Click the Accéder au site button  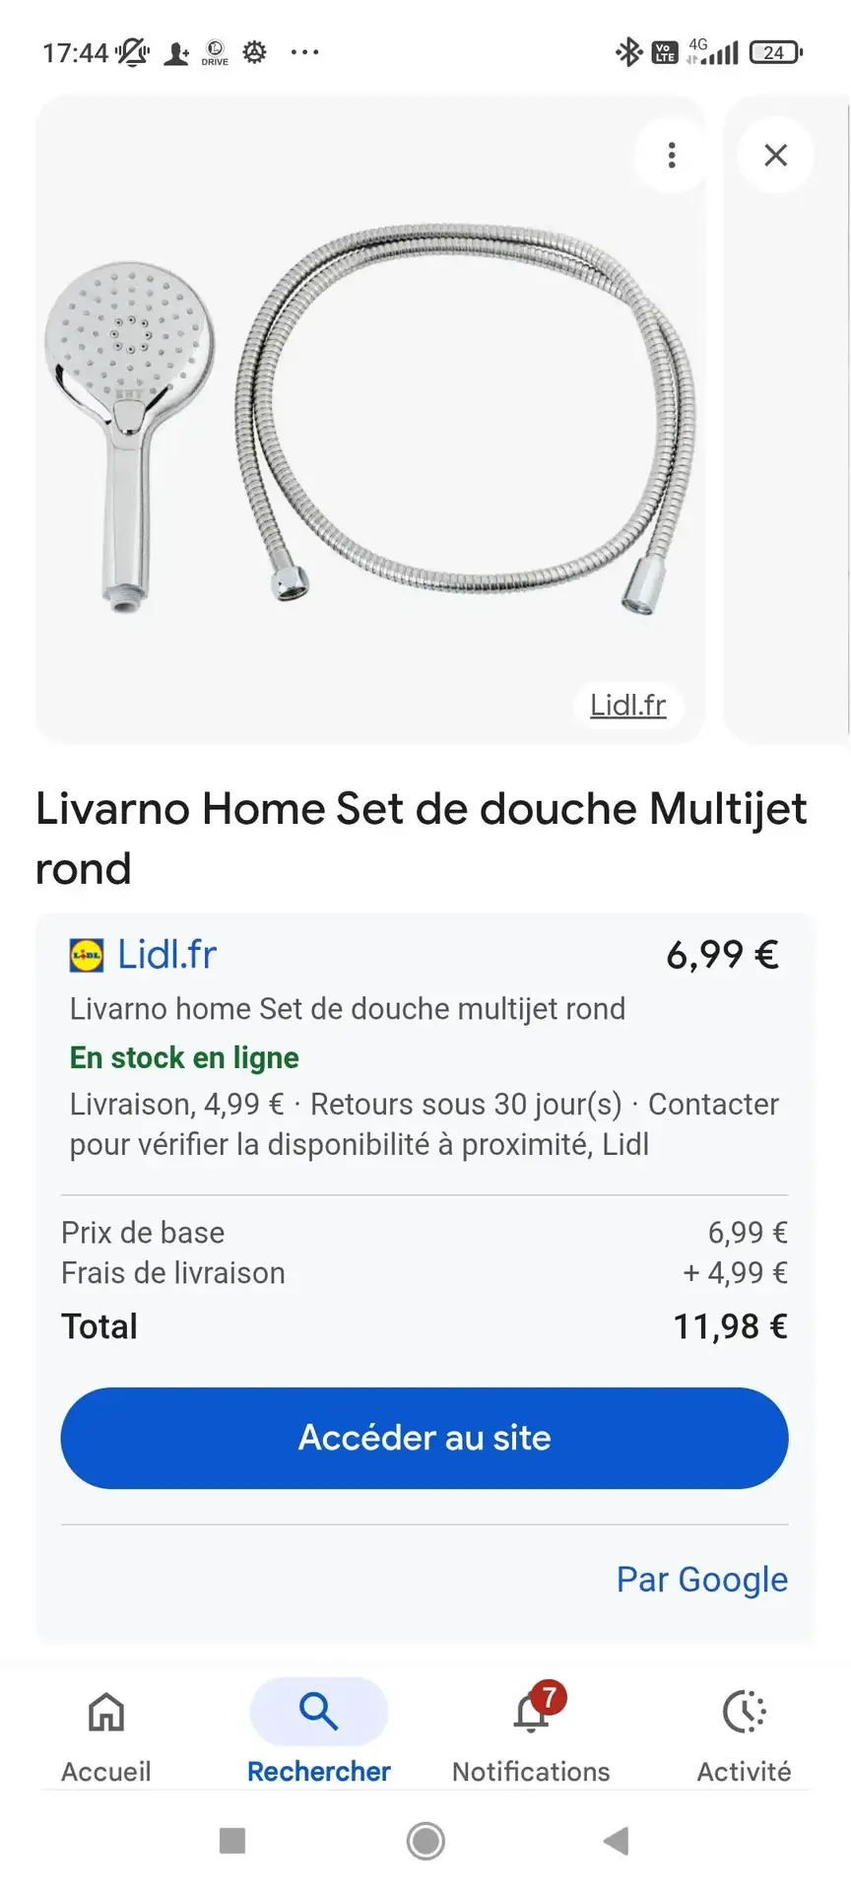click(x=425, y=1438)
